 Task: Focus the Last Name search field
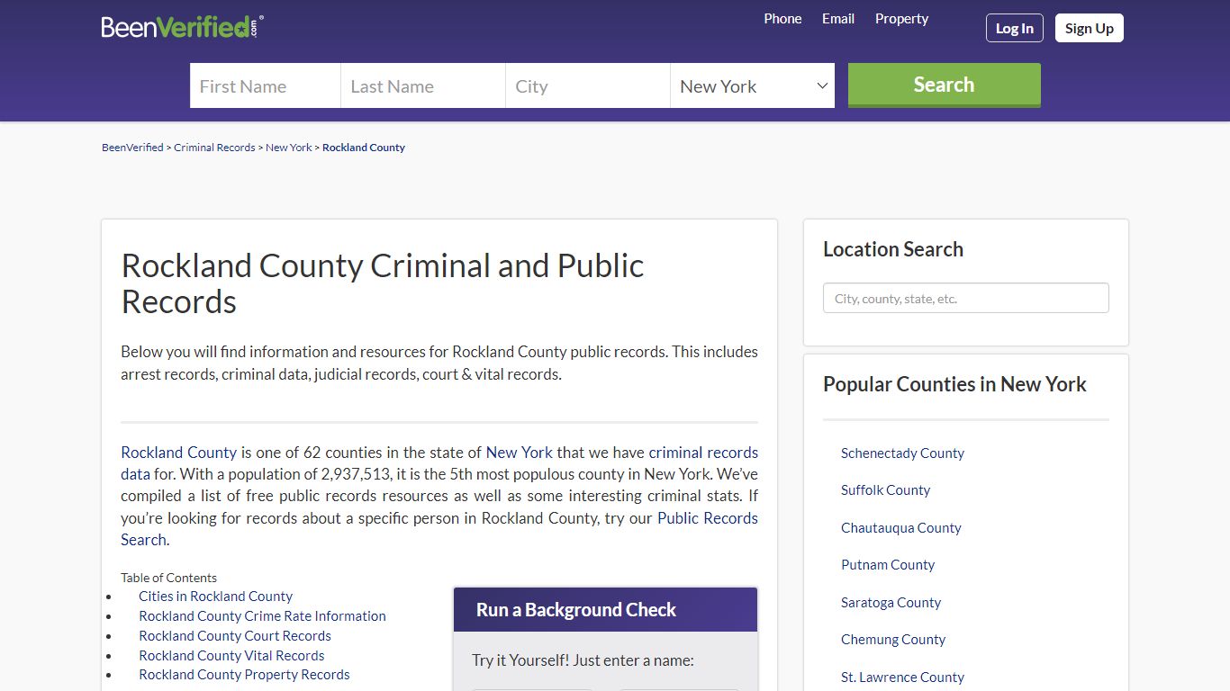pos(423,85)
